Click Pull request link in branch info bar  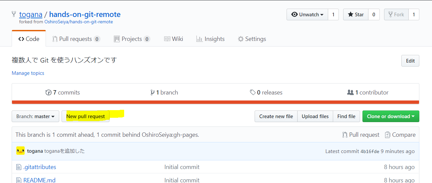pos(361,135)
